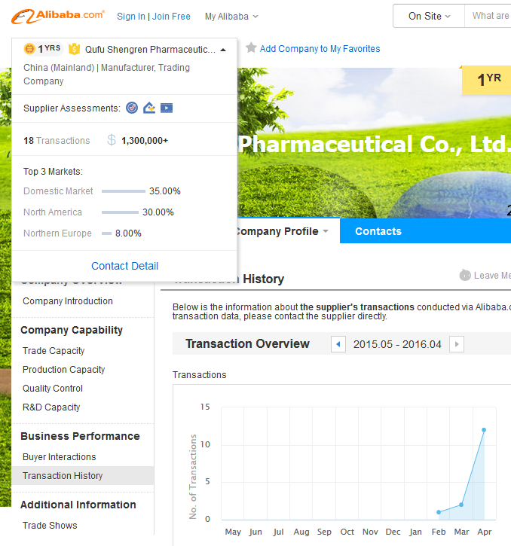This screenshot has height=546, width=511.
Task: Select Transaction History in sidebar
Action: pyautogui.click(x=83, y=476)
